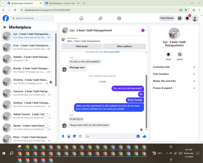The image size is (203, 163).
Task: Open the Facebook logo home link
Action: (x=6, y=18)
